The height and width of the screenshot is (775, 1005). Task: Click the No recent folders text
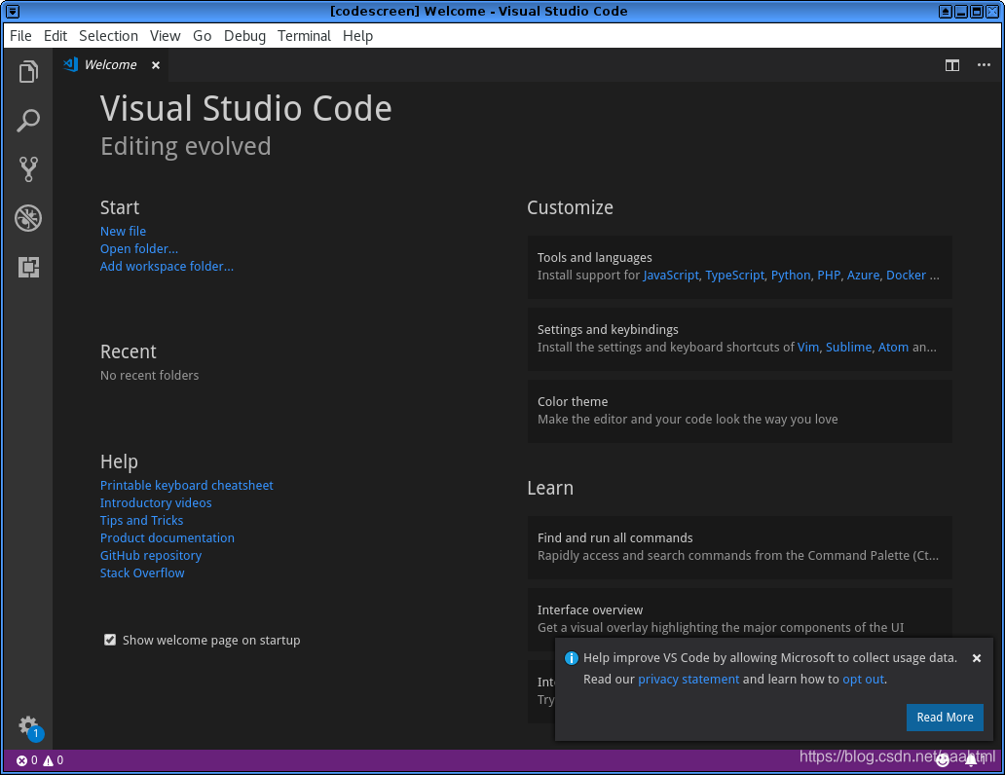coord(149,376)
